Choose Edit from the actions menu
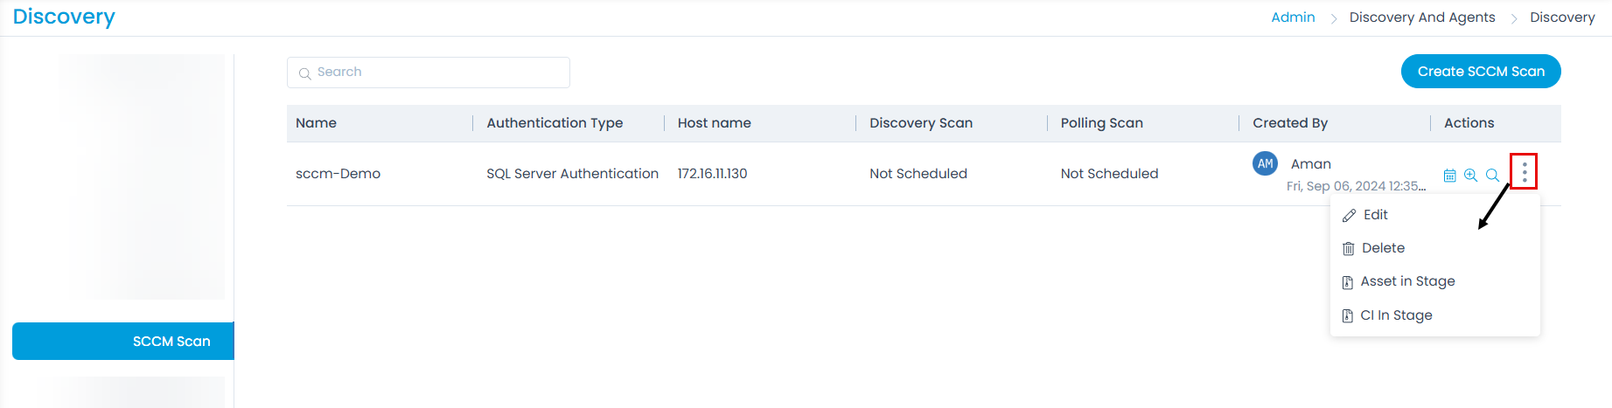Image resolution: width=1612 pixels, height=408 pixels. pos(1375,215)
